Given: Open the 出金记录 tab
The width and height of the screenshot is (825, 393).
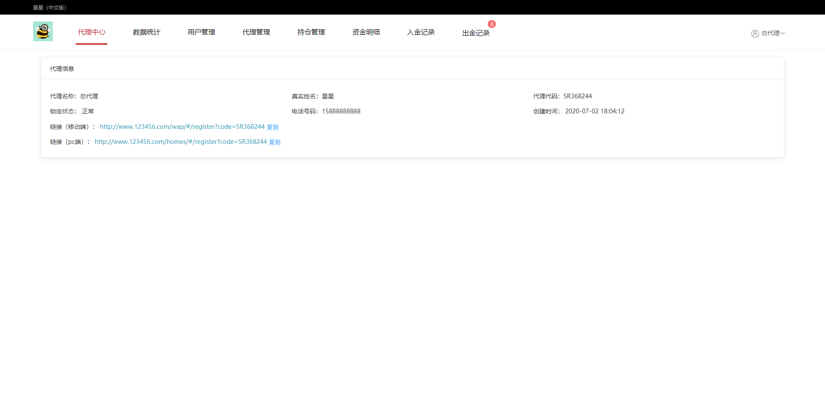Looking at the screenshot, I should (x=476, y=33).
